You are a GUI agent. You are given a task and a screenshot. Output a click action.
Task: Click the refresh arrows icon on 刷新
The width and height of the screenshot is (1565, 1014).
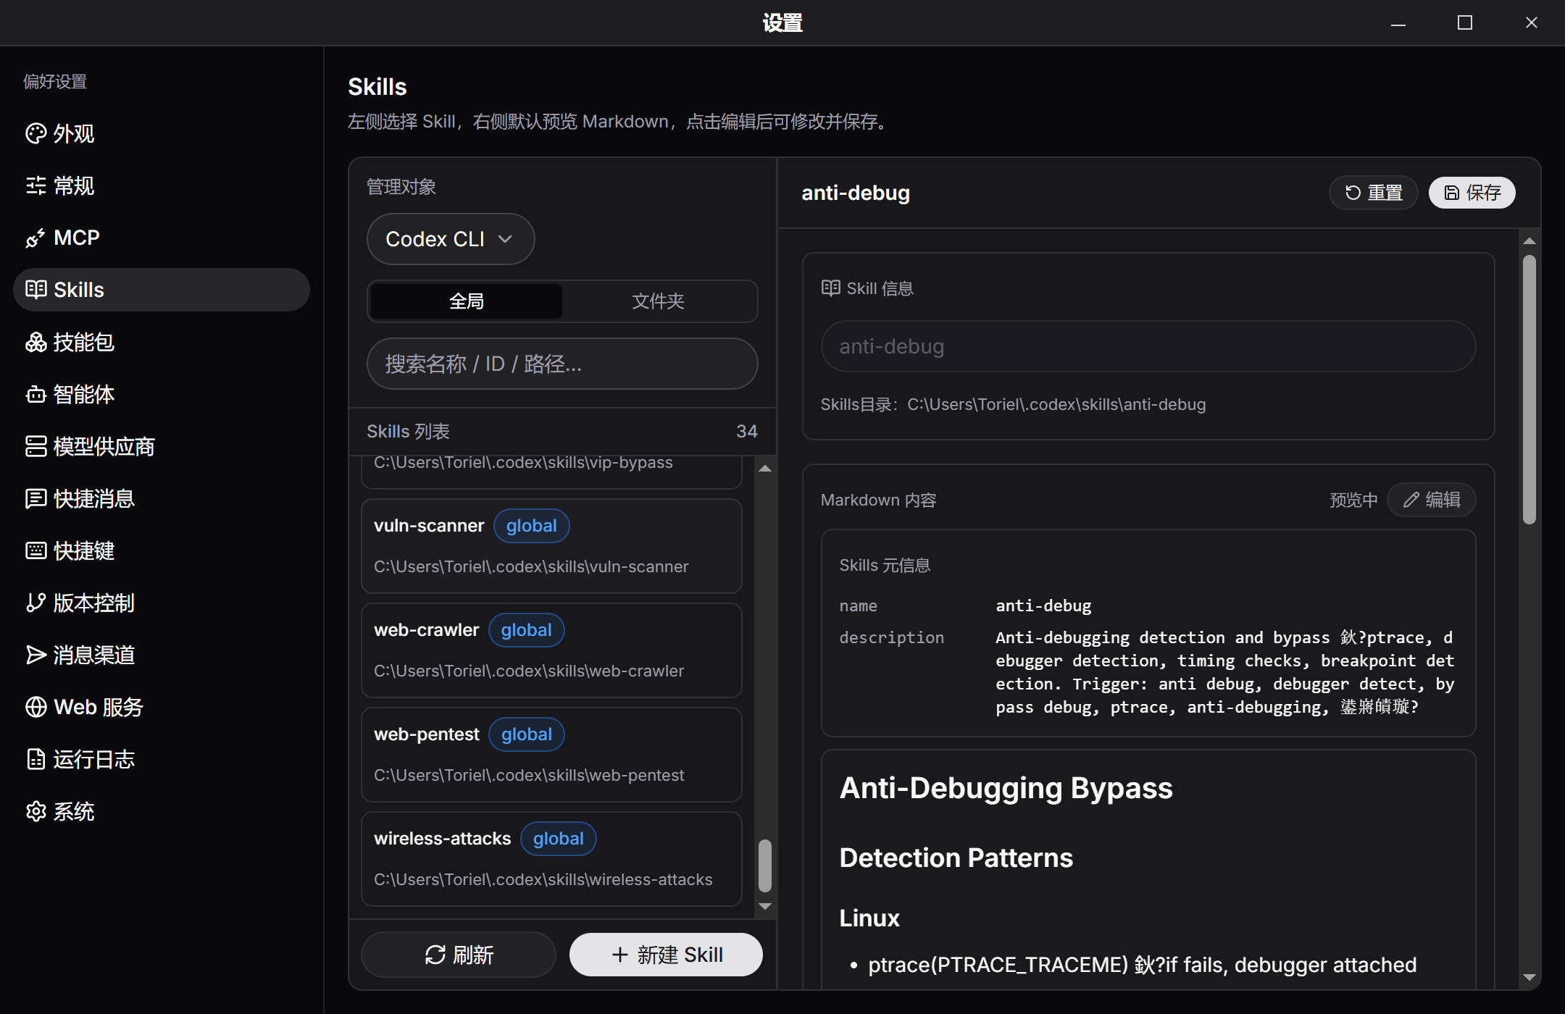(435, 955)
